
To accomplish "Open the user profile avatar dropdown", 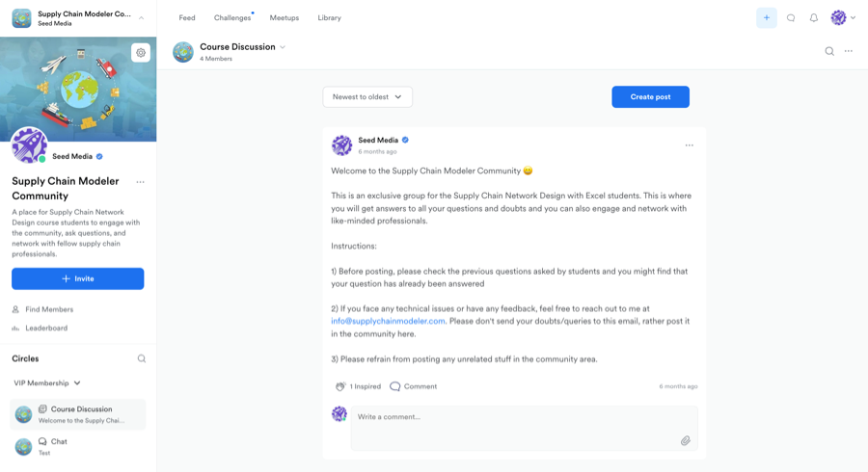I will [x=843, y=17].
